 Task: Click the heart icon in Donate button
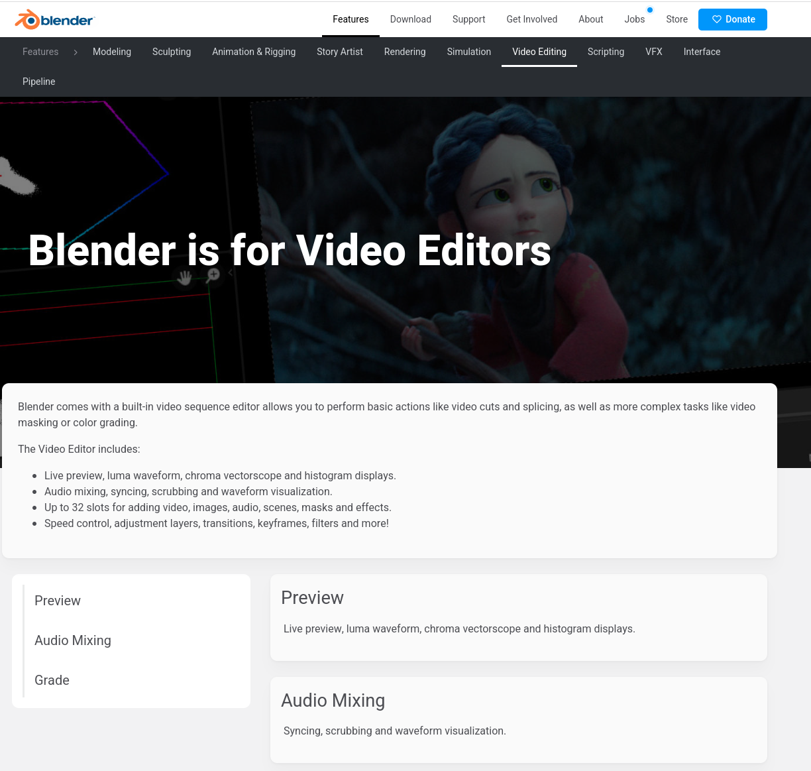716,19
